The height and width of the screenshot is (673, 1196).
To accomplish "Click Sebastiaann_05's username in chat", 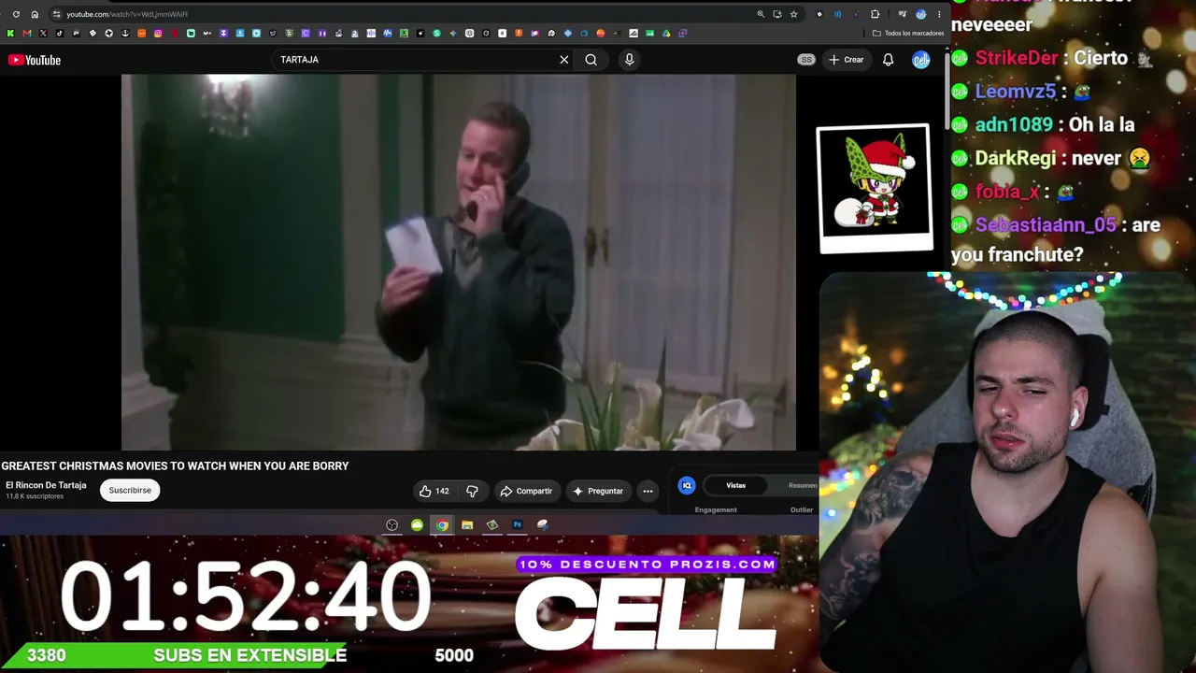I will tap(1046, 225).
